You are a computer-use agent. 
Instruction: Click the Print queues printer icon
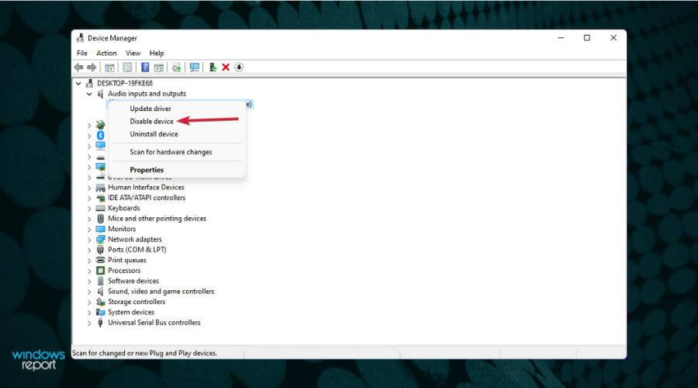pos(101,260)
